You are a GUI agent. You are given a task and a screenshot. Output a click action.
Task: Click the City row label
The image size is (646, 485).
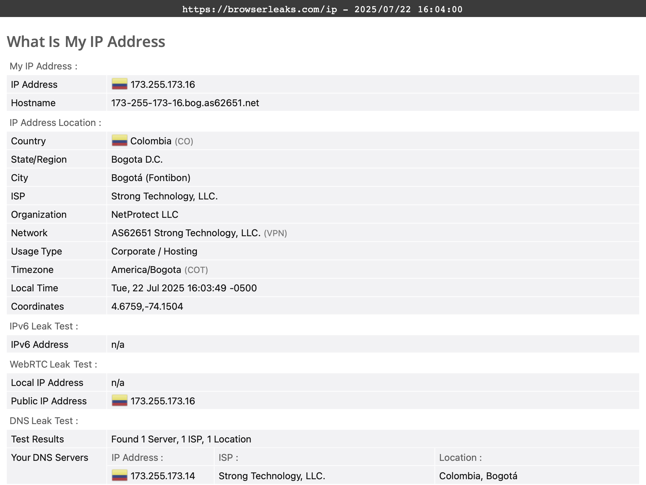[x=19, y=178]
